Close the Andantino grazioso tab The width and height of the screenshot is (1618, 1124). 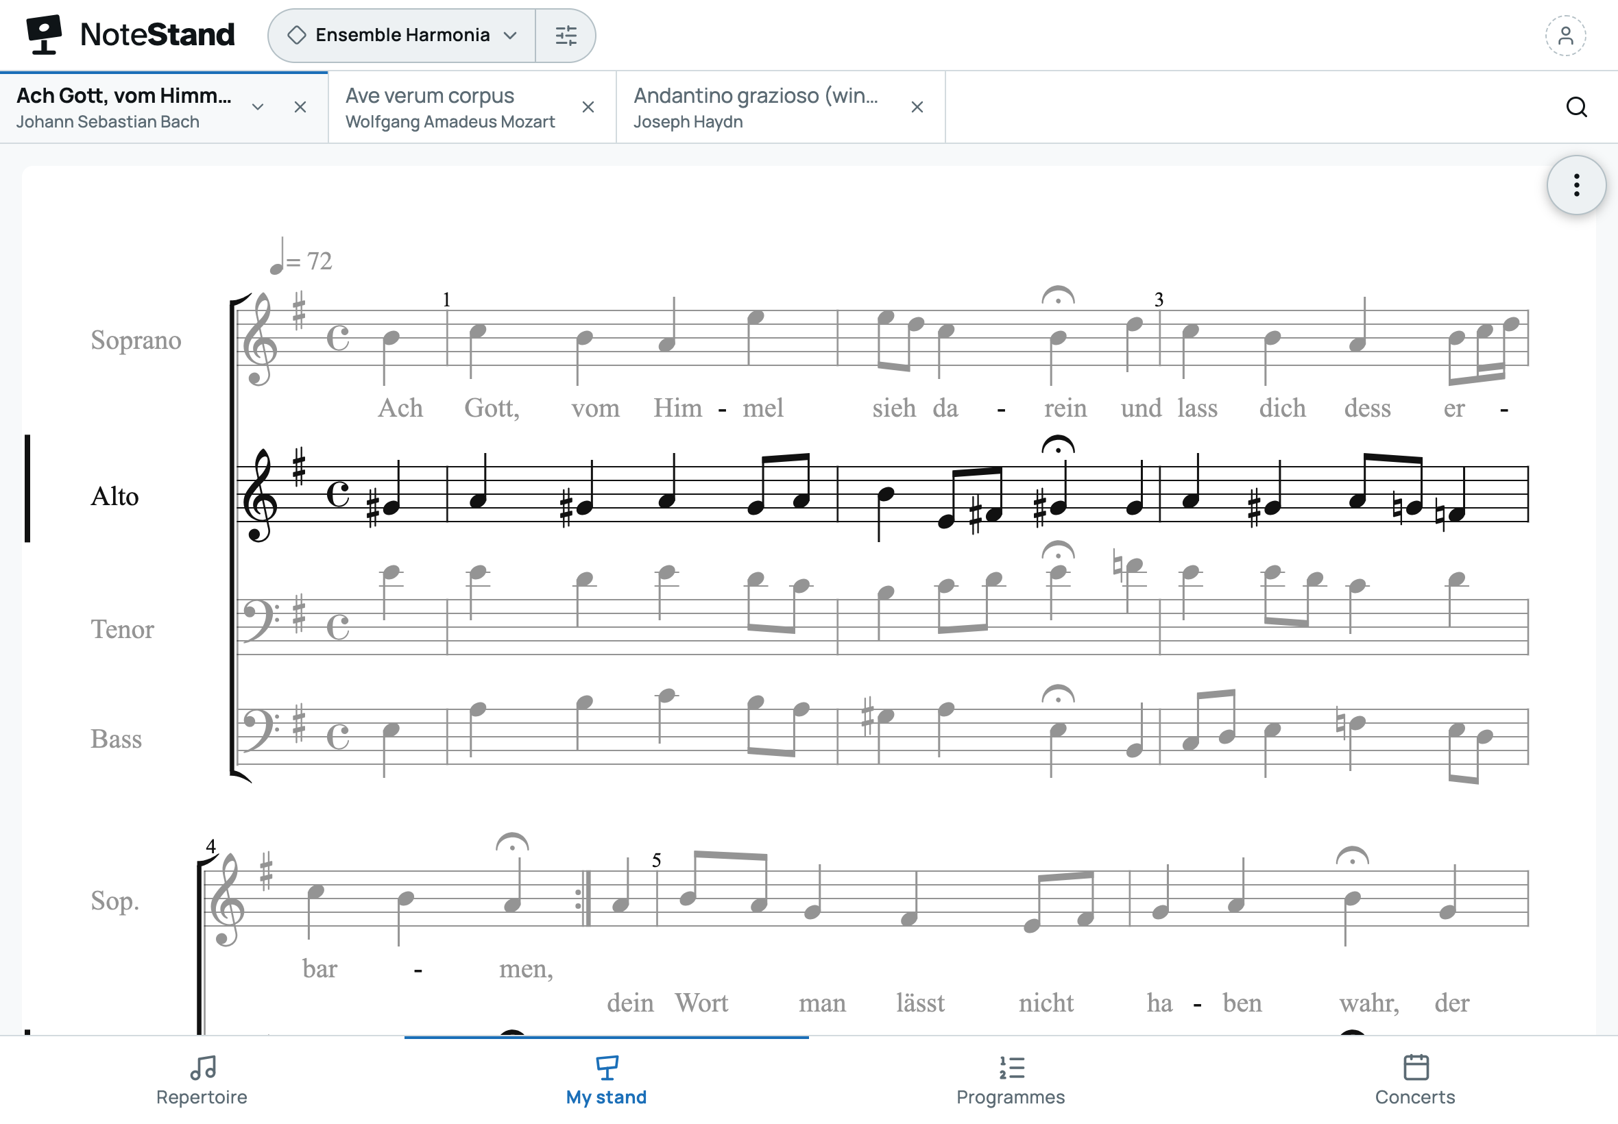click(917, 107)
